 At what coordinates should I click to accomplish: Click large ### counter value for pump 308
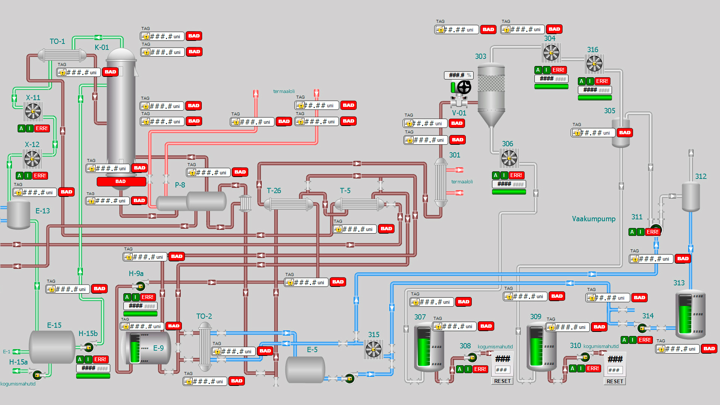click(502, 359)
